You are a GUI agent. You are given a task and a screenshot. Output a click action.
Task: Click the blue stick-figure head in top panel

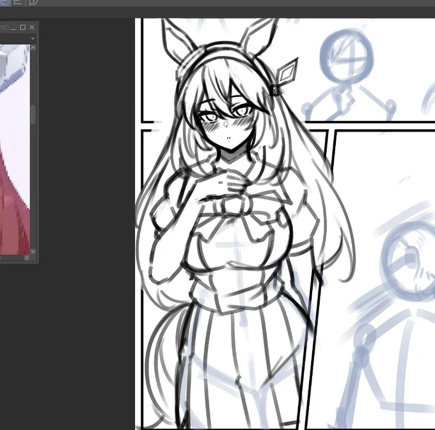347,56
